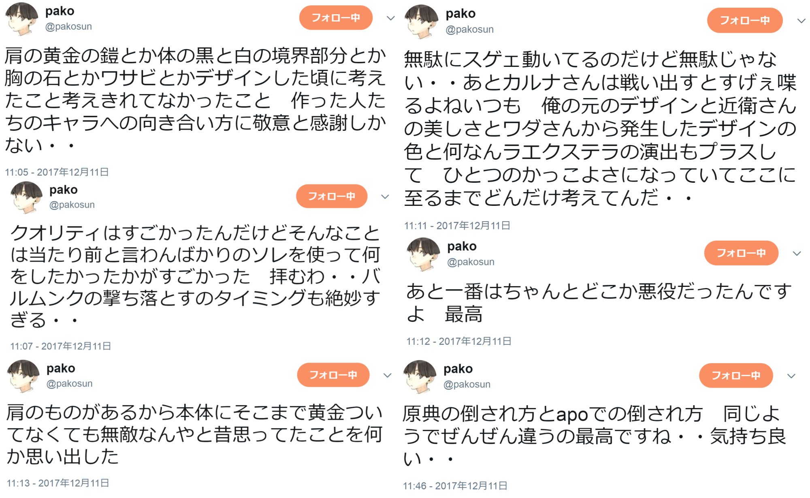Viewport: 810px width, 498px height.
Task: Unfollow using フォロー中 on the 11:12 tweet
Action: pos(741,253)
